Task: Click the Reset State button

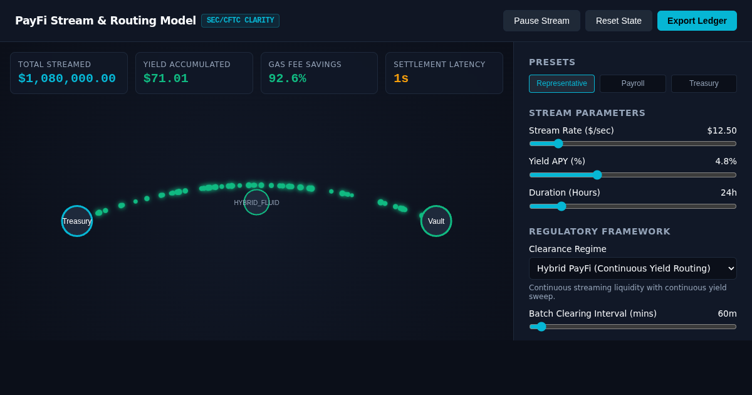Action: tap(619, 21)
